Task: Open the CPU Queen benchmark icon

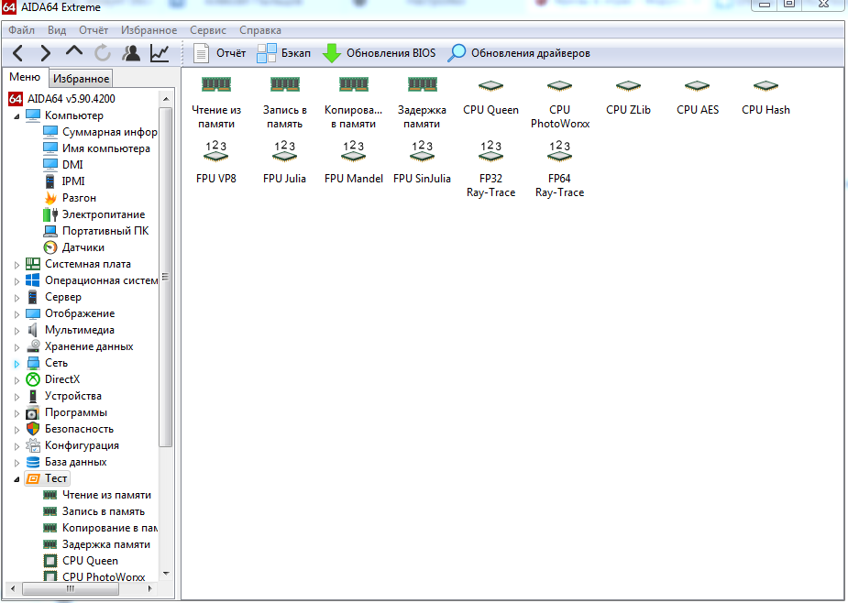Action: (490, 86)
